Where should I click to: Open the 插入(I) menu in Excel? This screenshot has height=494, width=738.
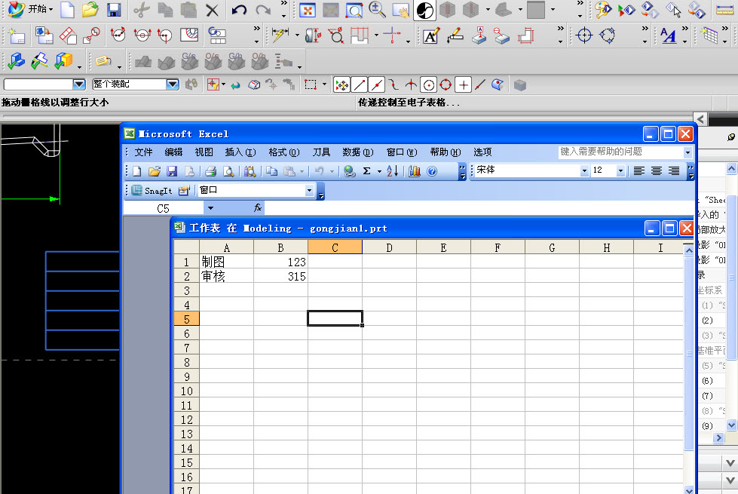240,152
